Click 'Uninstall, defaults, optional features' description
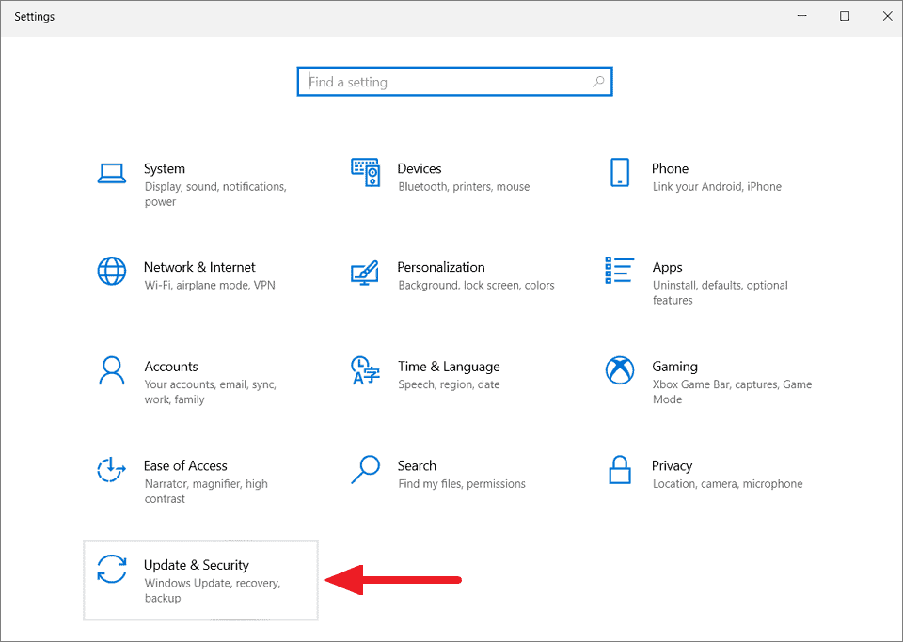 click(720, 292)
